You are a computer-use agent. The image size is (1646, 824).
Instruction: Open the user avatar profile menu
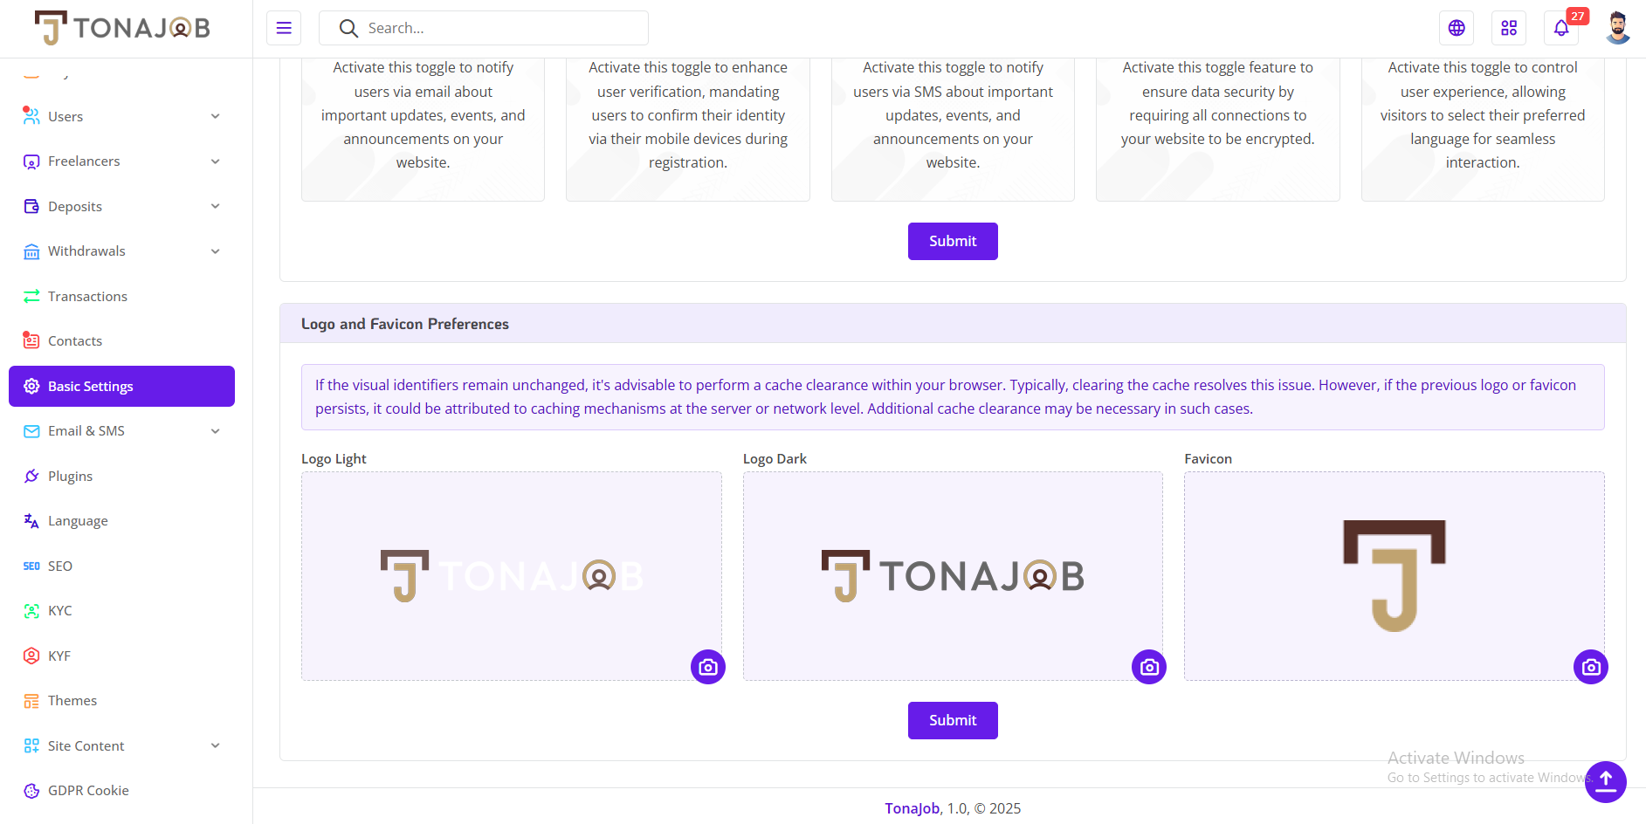pos(1618,28)
